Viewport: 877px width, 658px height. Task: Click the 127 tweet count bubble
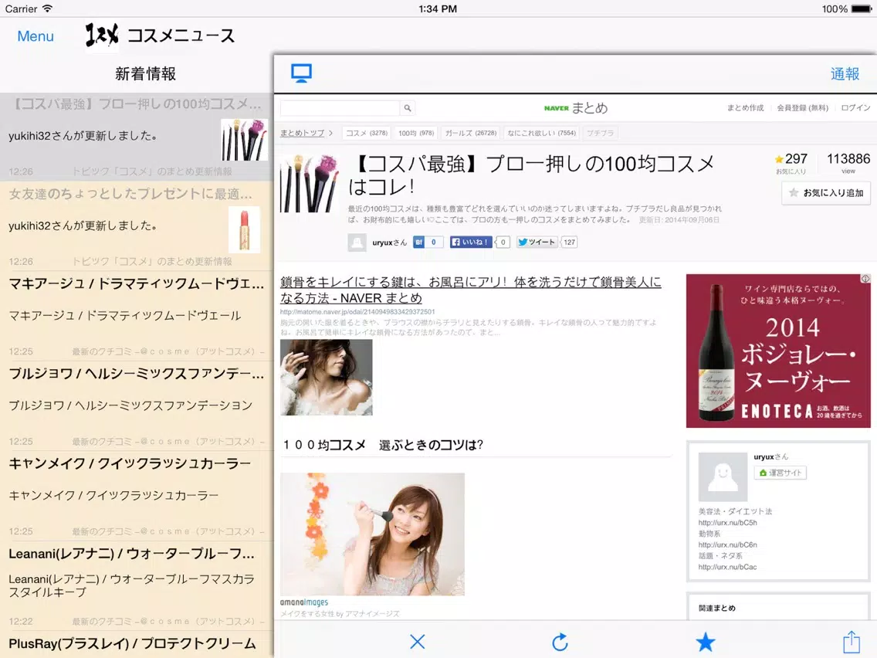pos(570,243)
